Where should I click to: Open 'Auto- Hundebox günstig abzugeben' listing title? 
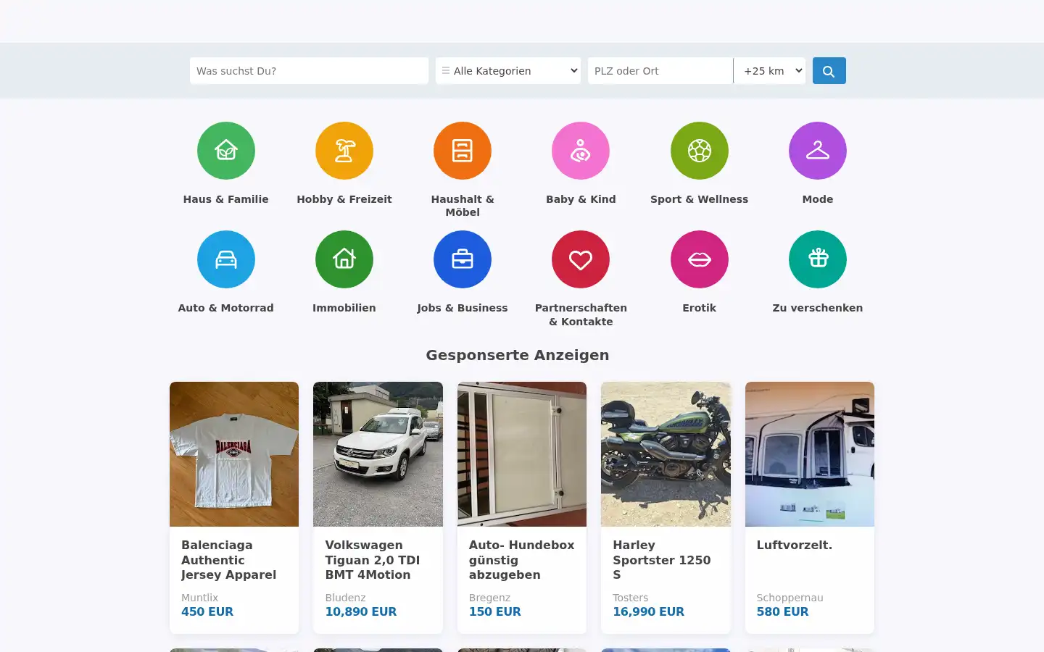click(x=522, y=560)
